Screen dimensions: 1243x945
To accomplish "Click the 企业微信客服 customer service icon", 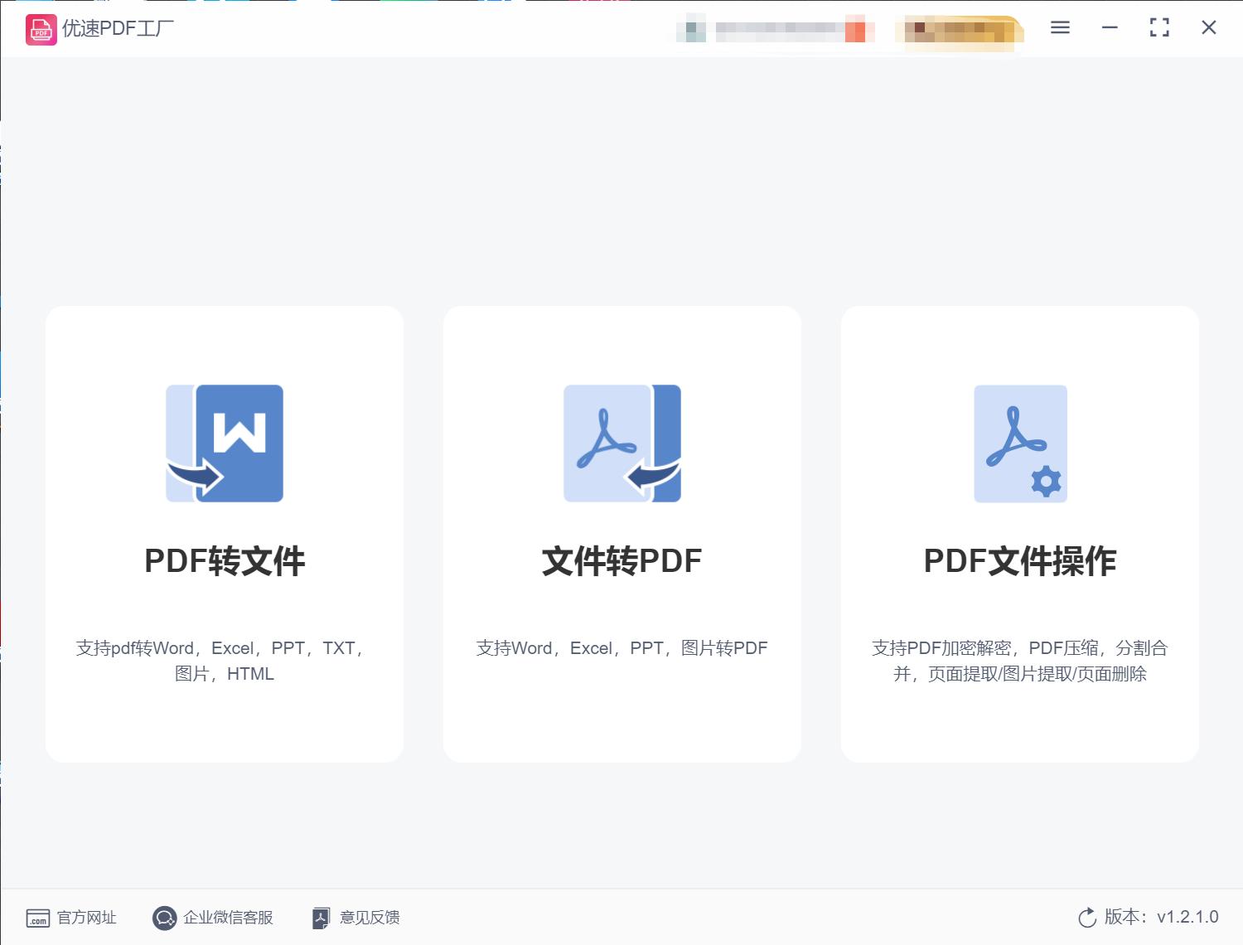I will (x=165, y=918).
